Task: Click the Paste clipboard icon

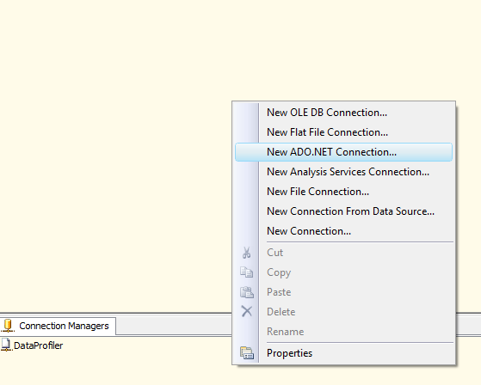Action: click(247, 292)
